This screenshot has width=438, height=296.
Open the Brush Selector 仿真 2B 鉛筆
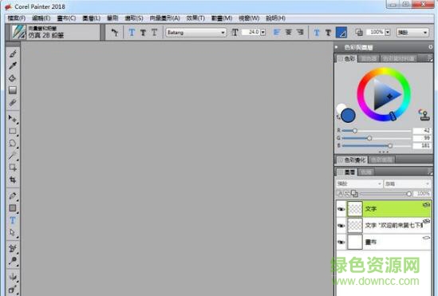[x=55, y=32]
